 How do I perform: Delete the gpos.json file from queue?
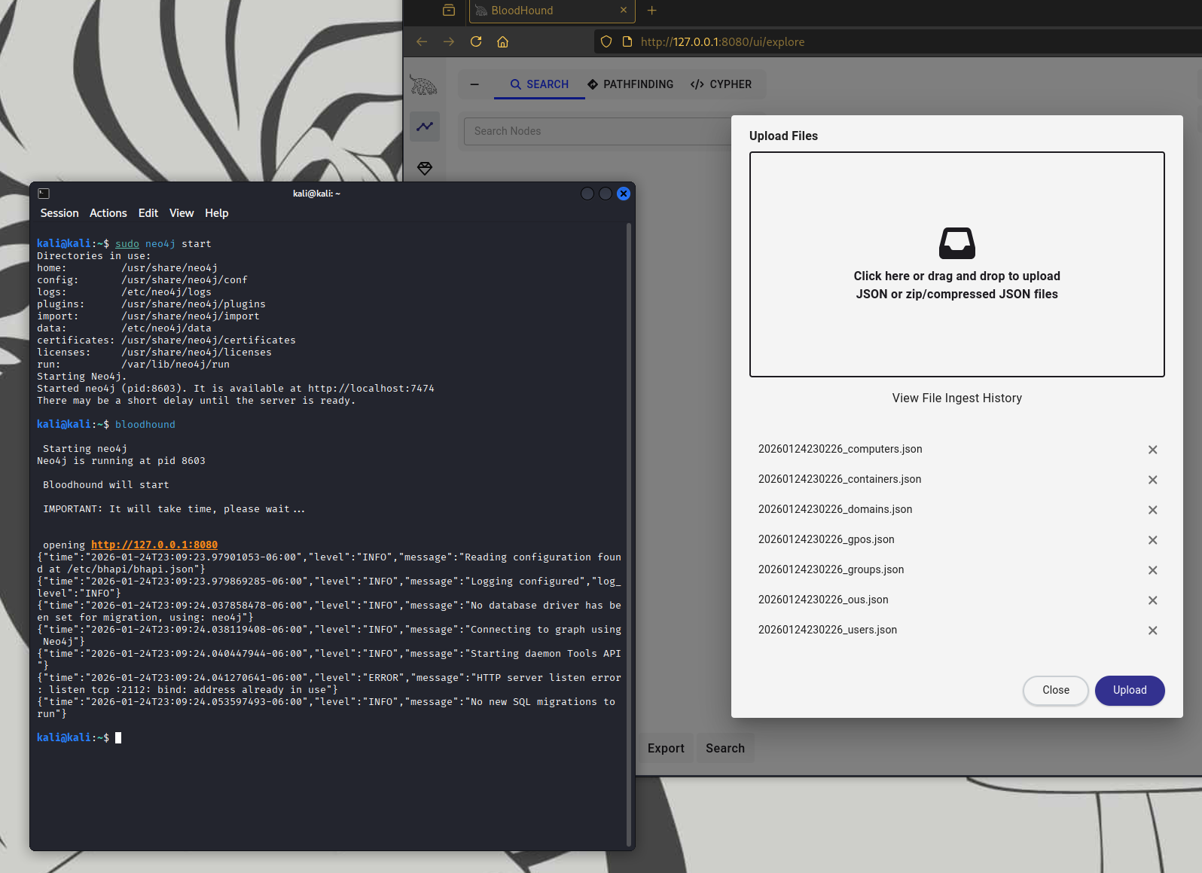pyautogui.click(x=1152, y=540)
